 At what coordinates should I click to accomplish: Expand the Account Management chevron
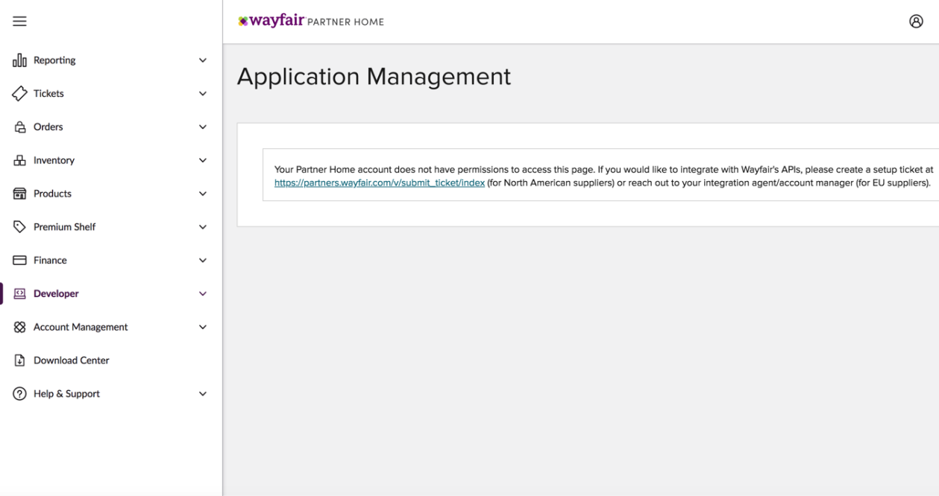click(202, 327)
